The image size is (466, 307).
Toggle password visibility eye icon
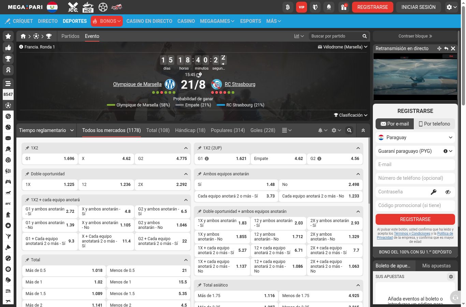(448, 192)
